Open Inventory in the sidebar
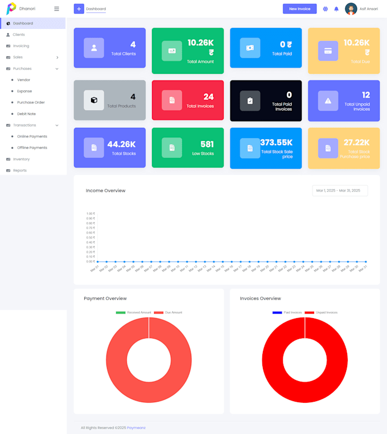This screenshot has width=387, height=434. [32, 159]
